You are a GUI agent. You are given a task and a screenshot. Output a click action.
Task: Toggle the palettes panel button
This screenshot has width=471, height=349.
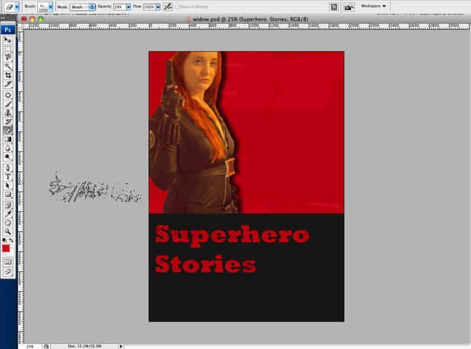point(334,7)
